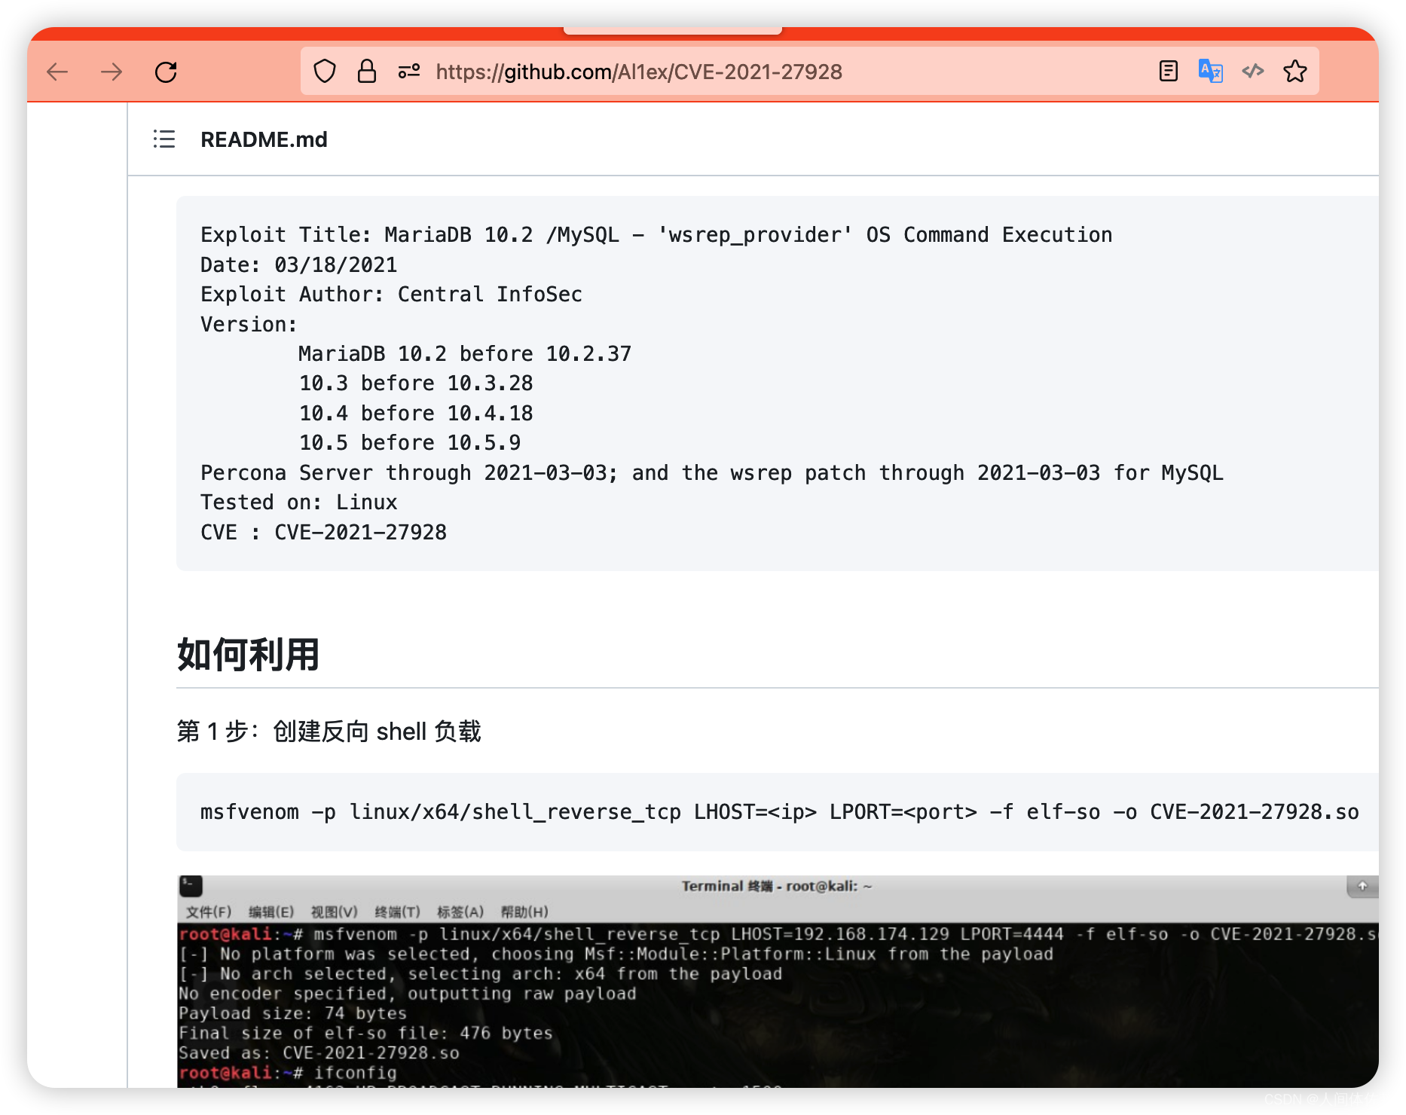Click 'Saved as: CVE-2021-27928.so' terminal line
The height and width of the screenshot is (1115, 1406).
coord(319,1053)
